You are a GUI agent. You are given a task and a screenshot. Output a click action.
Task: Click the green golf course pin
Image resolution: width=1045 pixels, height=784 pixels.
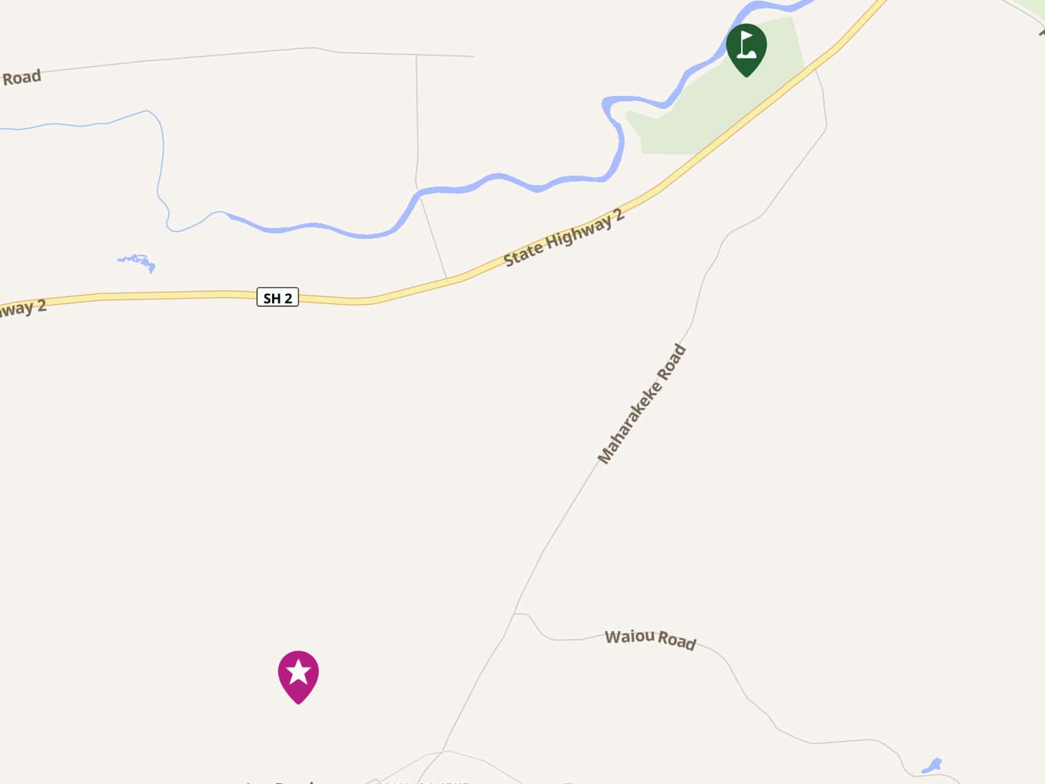[x=746, y=49]
